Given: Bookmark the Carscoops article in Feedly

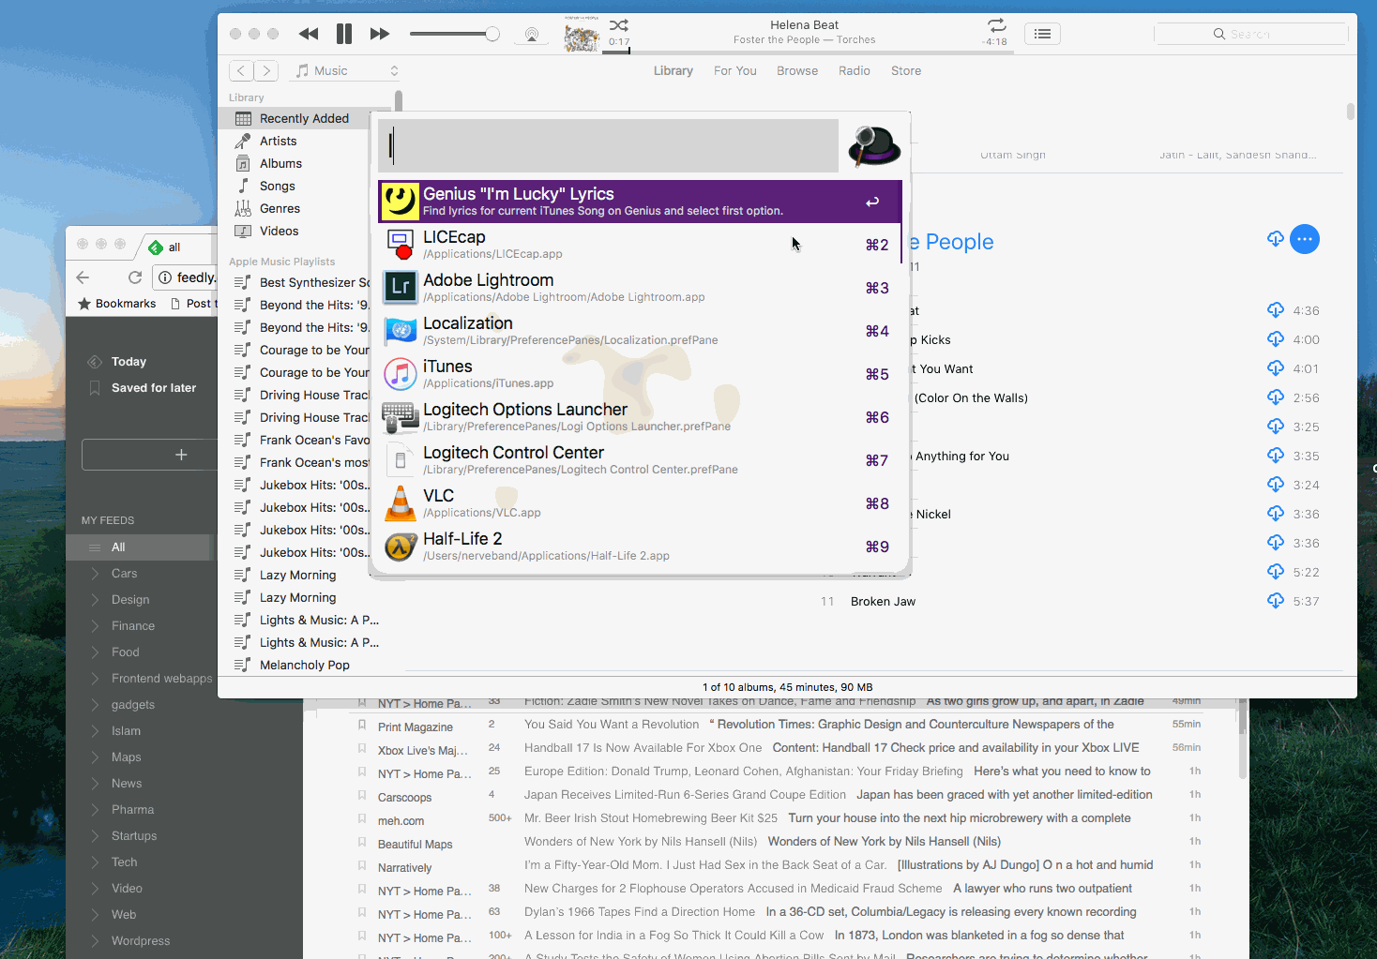Looking at the screenshot, I should (x=362, y=796).
